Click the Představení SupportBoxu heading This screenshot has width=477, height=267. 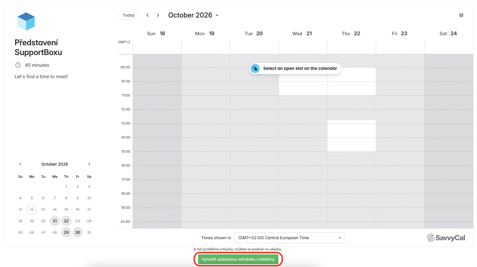pyautogui.click(x=38, y=48)
